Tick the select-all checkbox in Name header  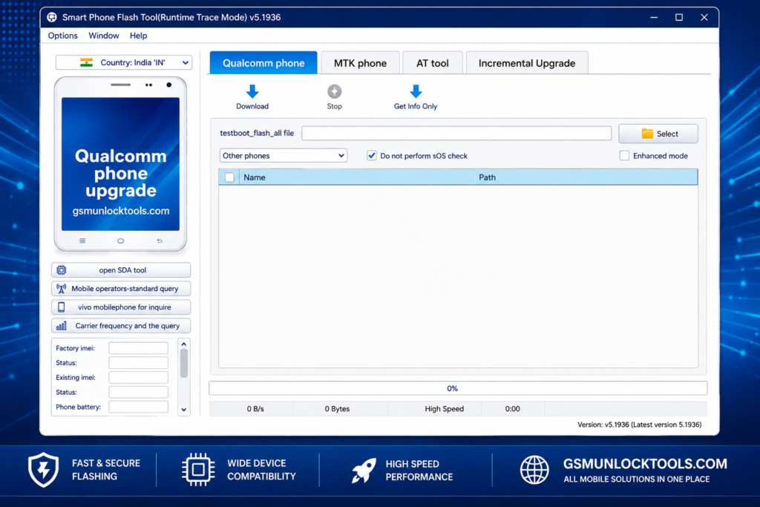tap(230, 177)
